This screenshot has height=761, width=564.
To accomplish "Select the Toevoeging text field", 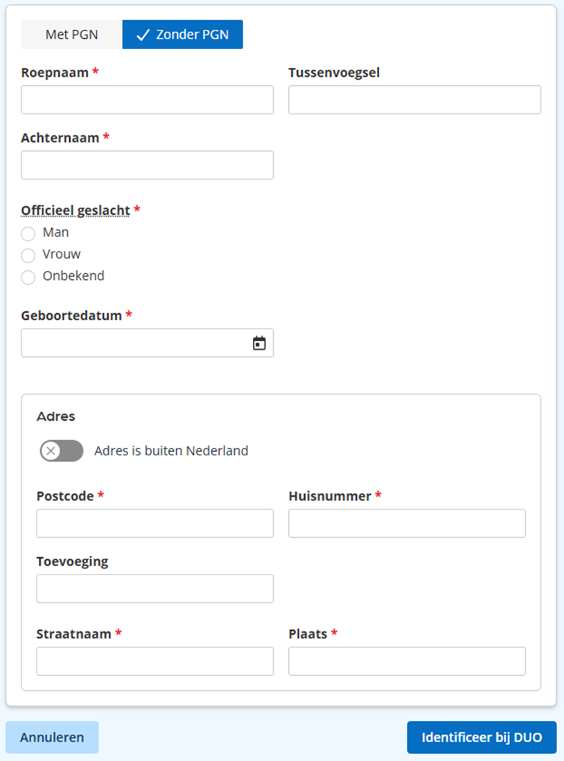I will (155, 588).
